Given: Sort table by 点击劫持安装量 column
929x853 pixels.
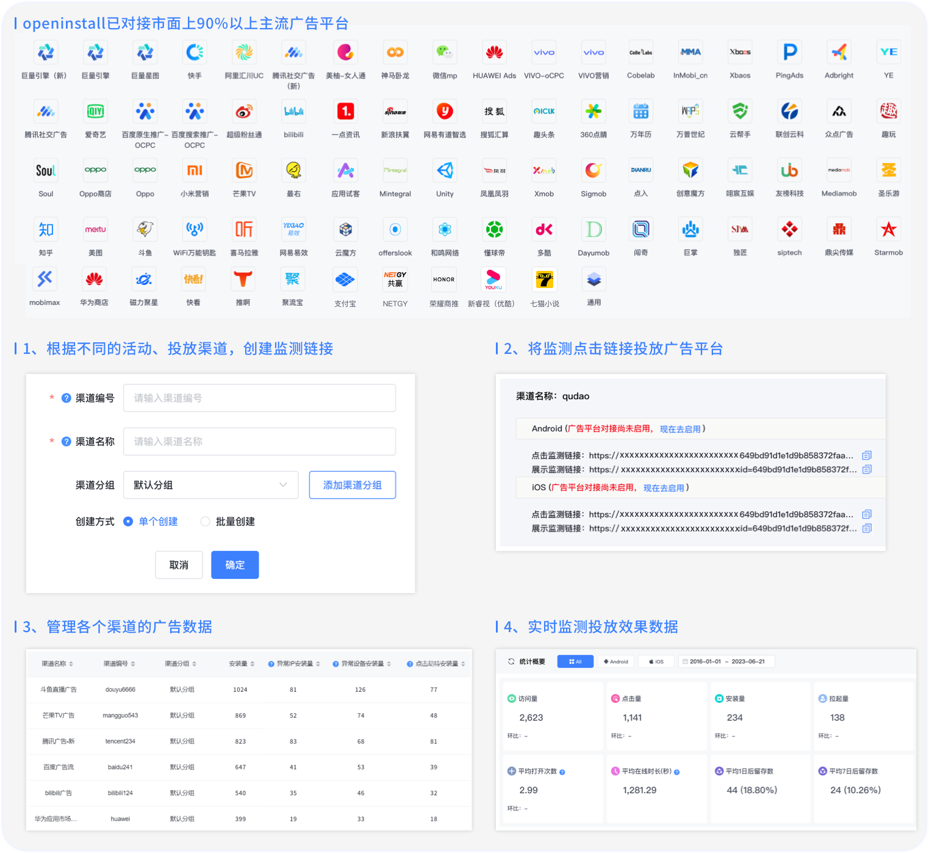Looking at the screenshot, I should 463,664.
